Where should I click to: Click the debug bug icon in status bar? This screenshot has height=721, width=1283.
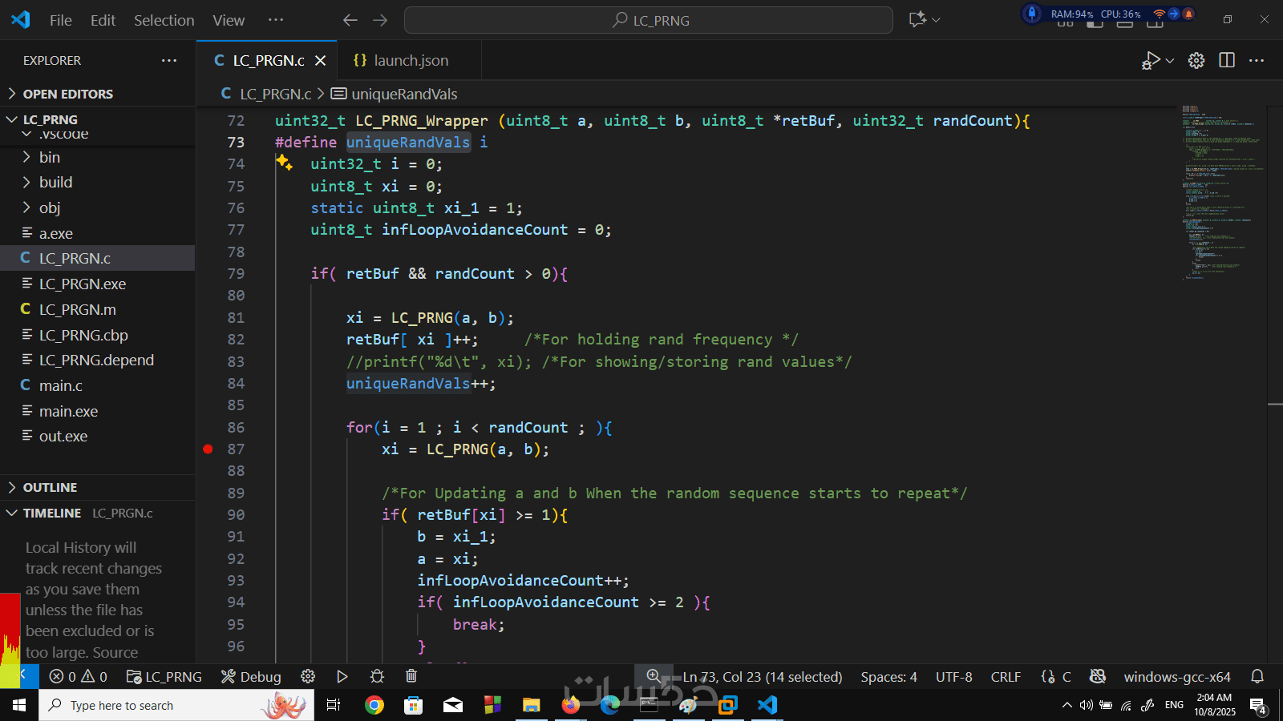point(377,677)
